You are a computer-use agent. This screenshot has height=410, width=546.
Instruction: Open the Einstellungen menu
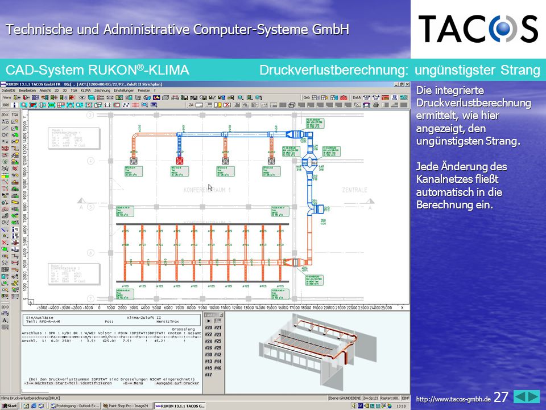click(x=124, y=91)
